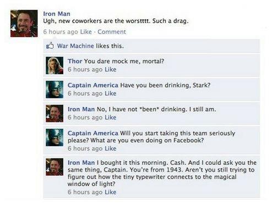Viewport: 272px width, 204px height.
Task: Like Captain America's 'Have you been drinking' comment
Action: point(111,93)
